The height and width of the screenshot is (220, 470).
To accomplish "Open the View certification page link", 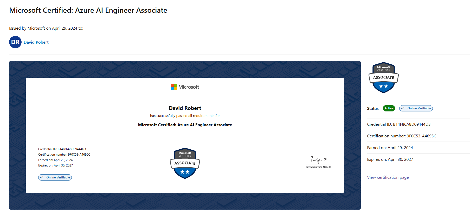I will 388,177.
